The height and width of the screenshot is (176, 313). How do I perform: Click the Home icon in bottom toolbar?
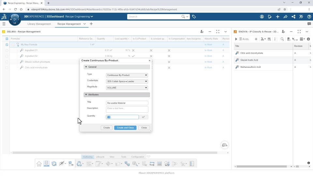(x=39, y=164)
